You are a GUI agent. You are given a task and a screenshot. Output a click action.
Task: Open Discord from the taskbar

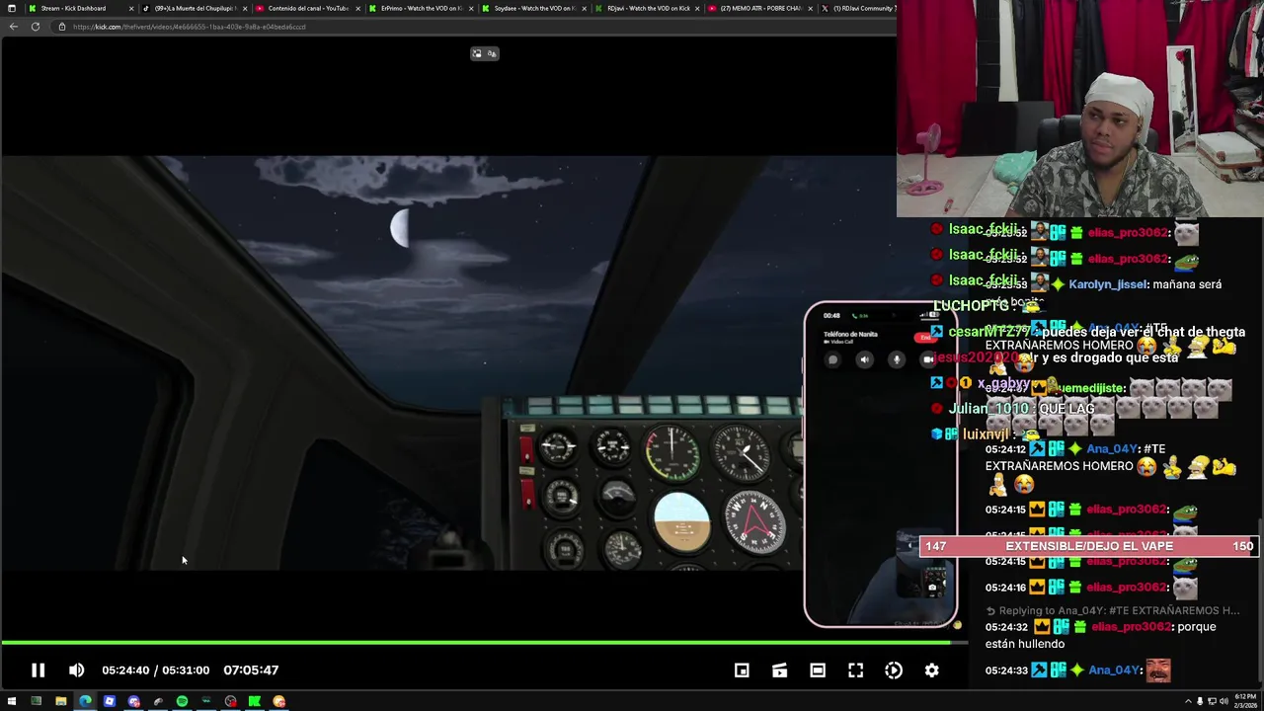point(133,701)
